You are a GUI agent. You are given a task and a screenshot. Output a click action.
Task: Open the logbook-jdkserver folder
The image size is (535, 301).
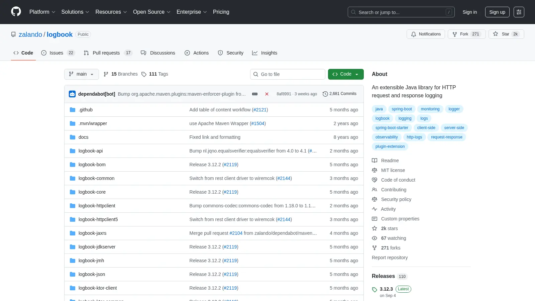click(x=97, y=247)
